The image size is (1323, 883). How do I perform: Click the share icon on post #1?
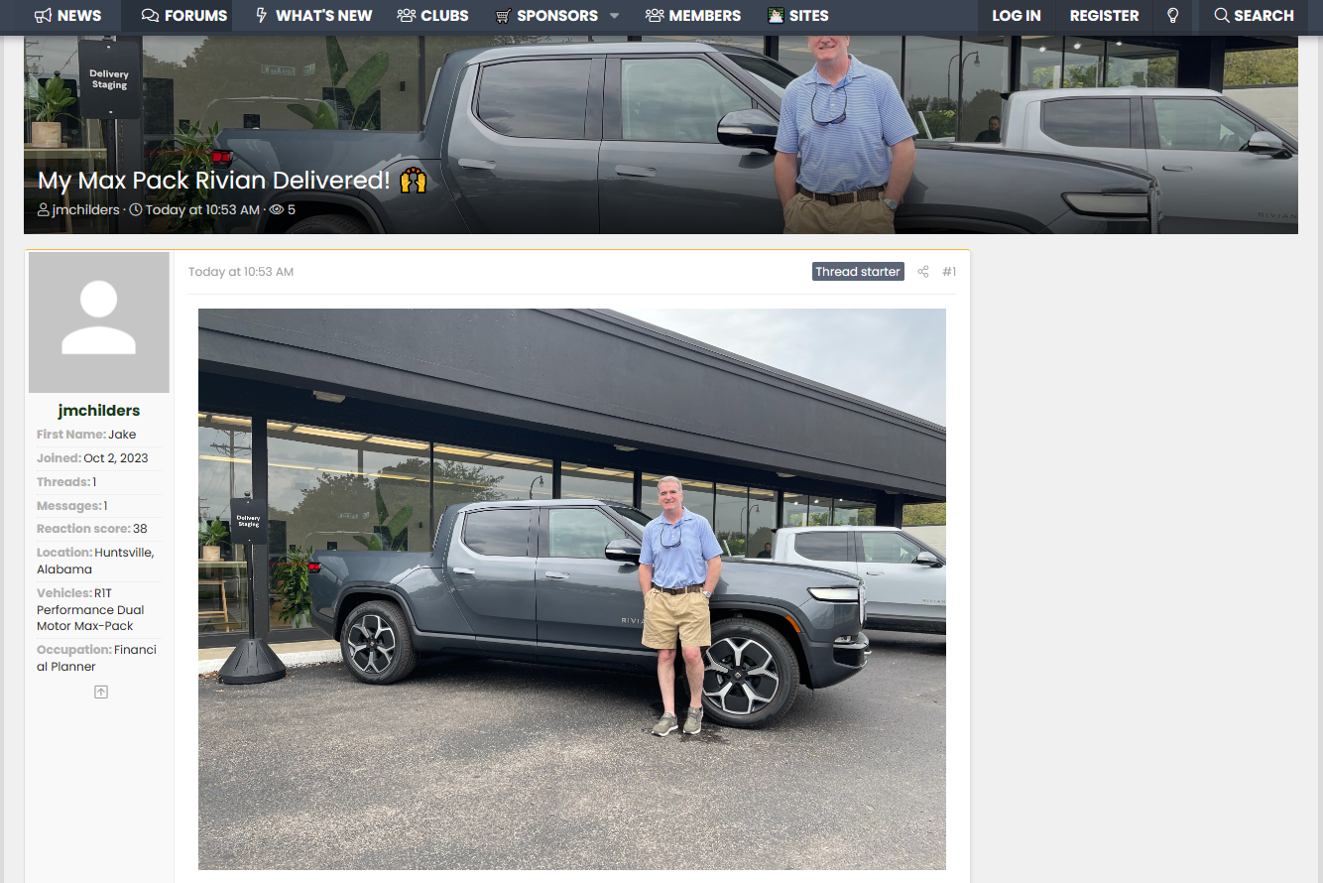tap(923, 272)
